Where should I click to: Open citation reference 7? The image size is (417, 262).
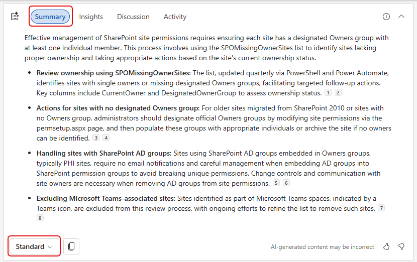click(382, 208)
